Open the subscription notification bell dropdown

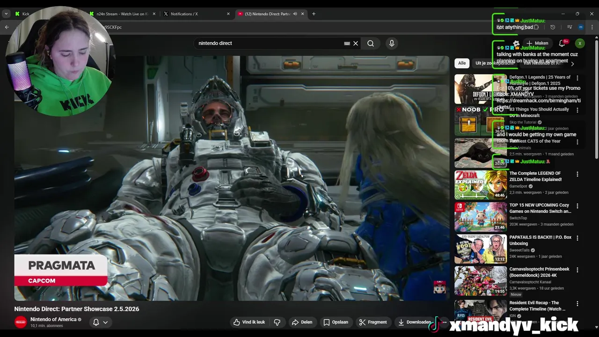coord(101,322)
